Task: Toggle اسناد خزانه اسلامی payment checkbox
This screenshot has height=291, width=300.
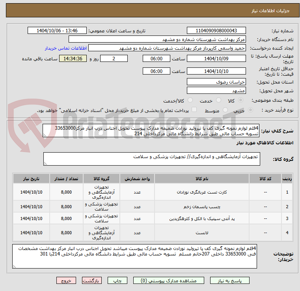Action: pyautogui.click(x=194, y=110)
